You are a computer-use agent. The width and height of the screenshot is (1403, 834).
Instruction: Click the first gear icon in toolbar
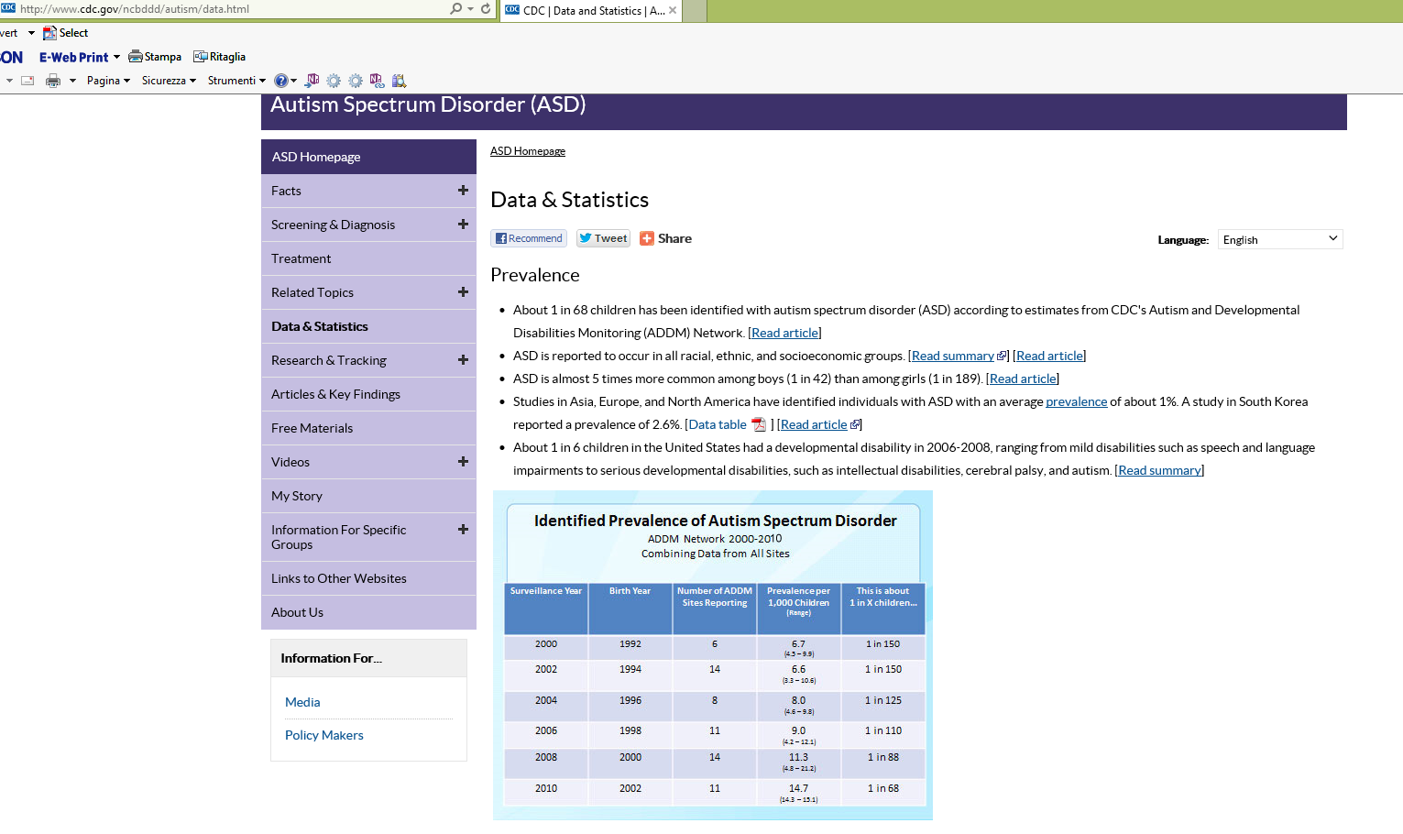(x=334, y=81)
